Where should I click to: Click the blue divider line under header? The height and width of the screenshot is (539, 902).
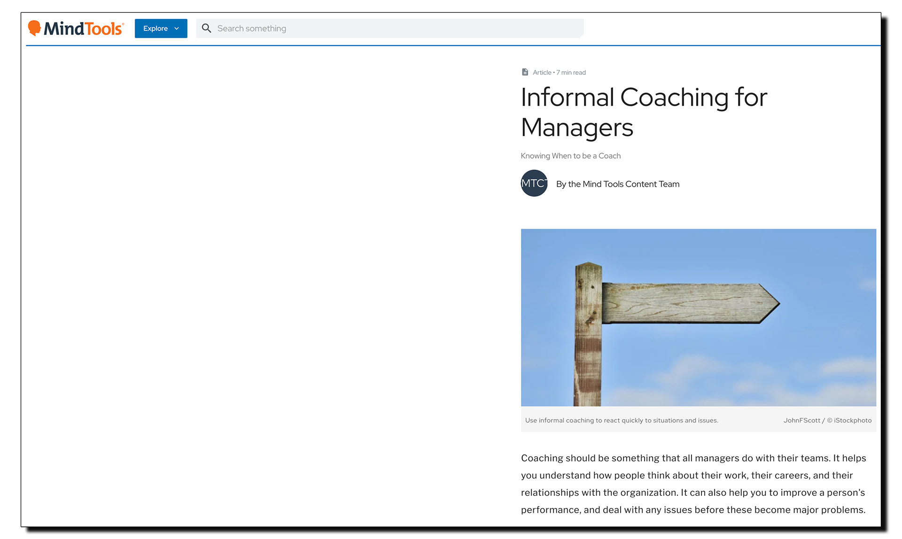coord(451,46)
